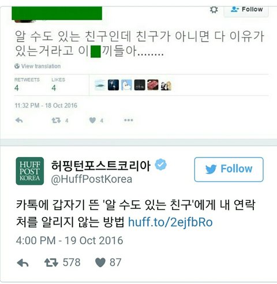Follow HuffPostKorea with Twitter bird button

click(x=229, y=169)
